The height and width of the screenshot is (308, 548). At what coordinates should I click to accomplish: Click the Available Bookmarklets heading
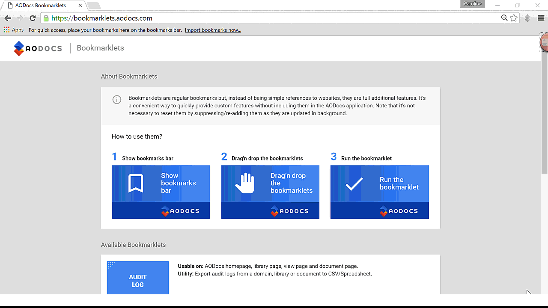click(133, 245)
